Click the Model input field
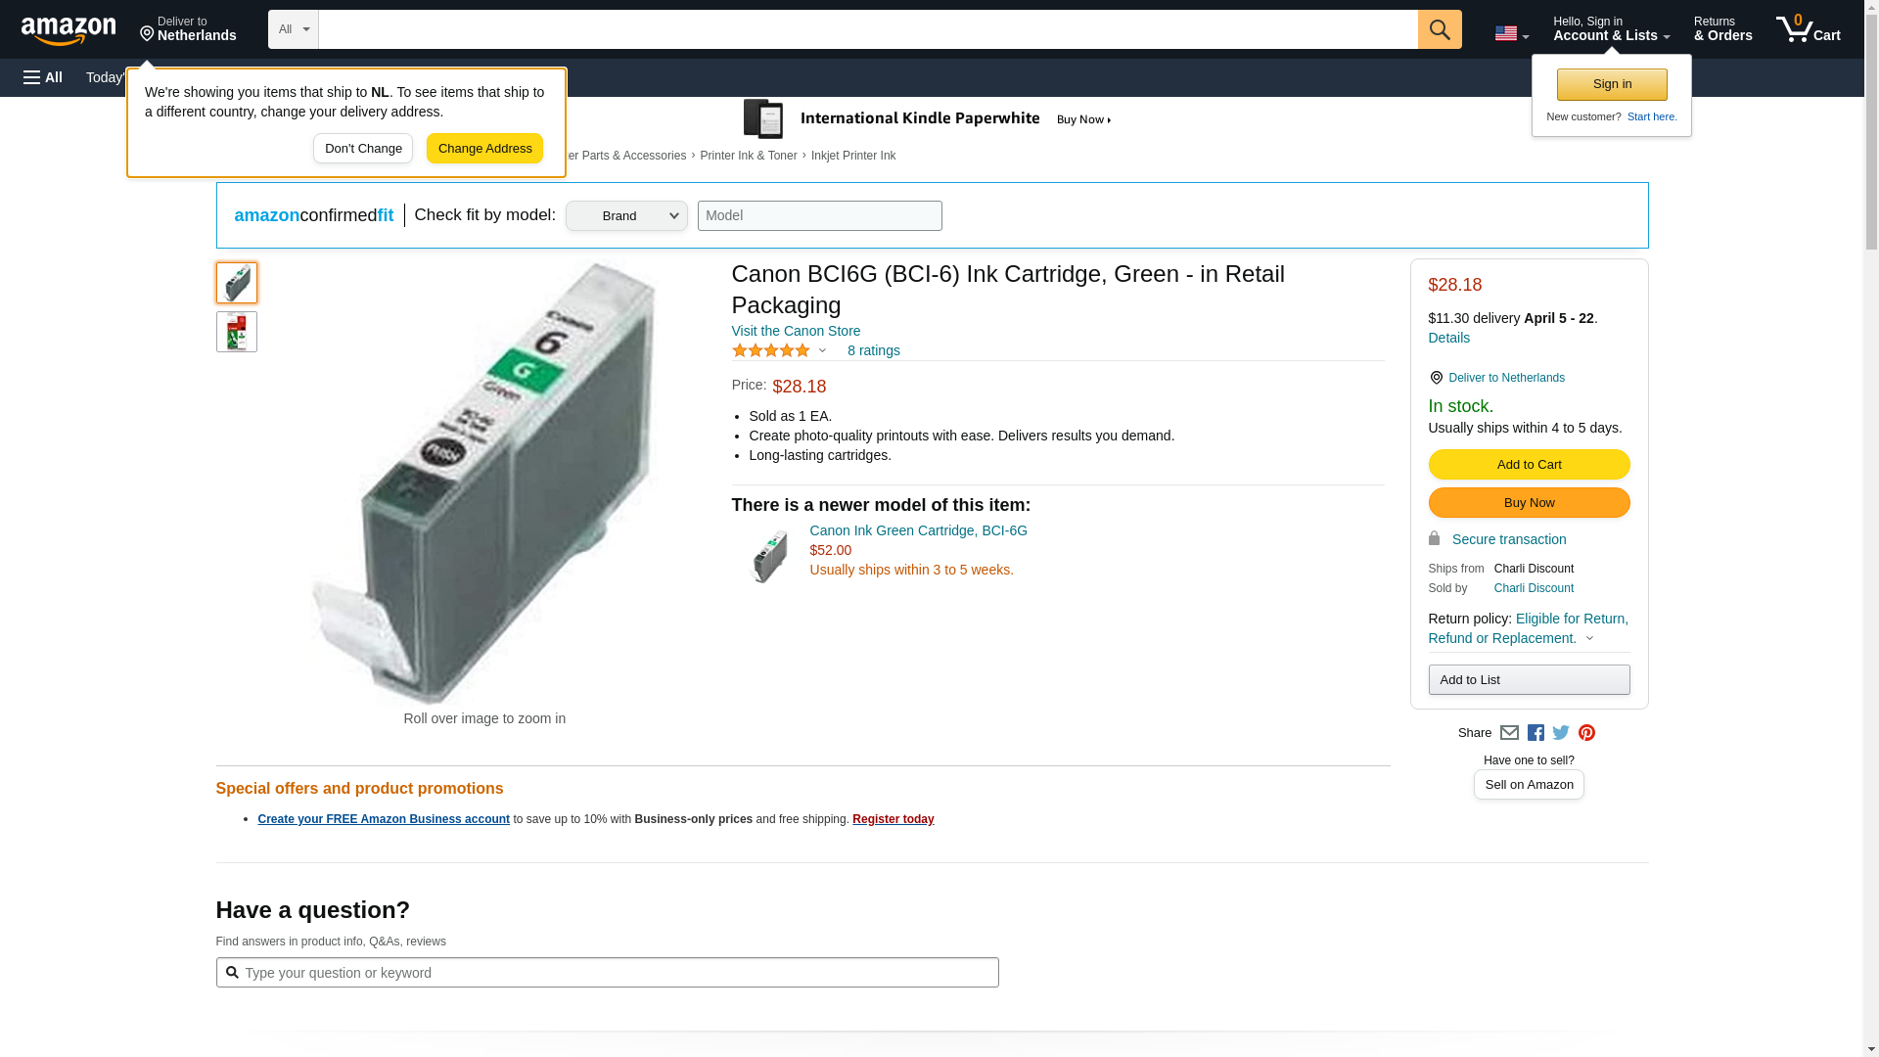 click(819, 216)
